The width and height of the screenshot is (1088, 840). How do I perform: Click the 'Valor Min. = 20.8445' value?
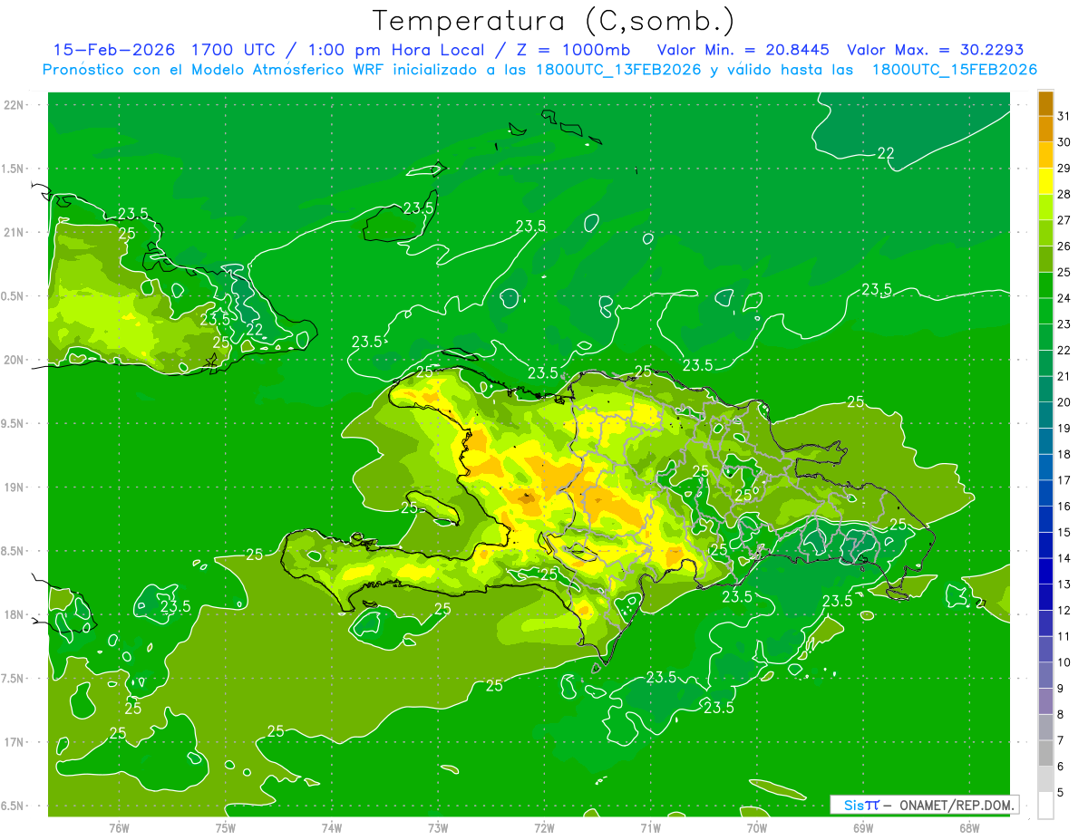[743, 50]
